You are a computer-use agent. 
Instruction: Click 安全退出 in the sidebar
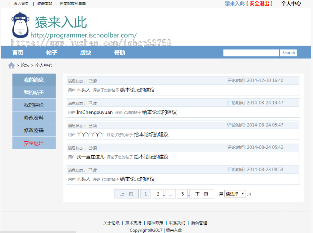[x=34, y=143]
